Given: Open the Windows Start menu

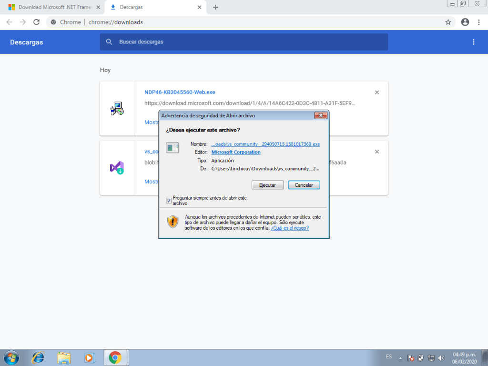Looking at the screenshot, I should [11, 357].
